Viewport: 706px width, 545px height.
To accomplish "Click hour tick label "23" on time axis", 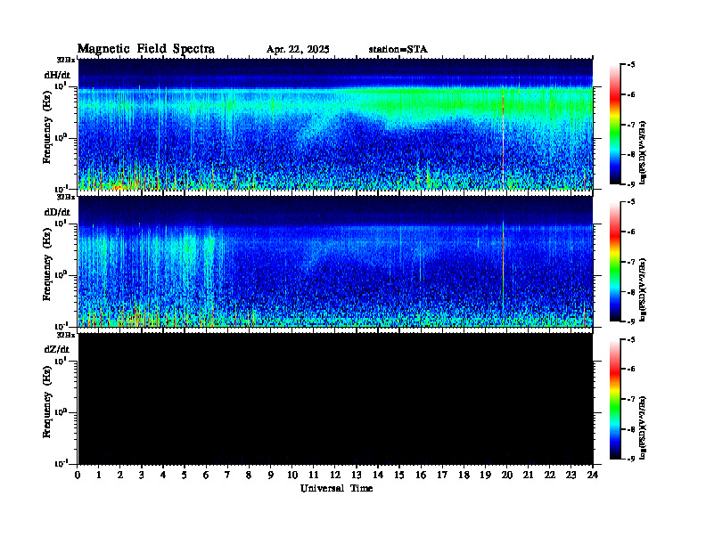I will tap(571, 475).
